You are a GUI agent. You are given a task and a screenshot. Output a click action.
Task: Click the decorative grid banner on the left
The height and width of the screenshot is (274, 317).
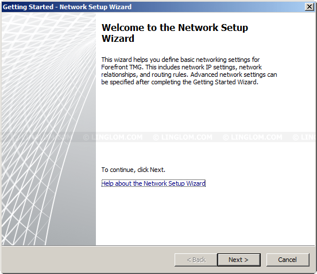tap(49, 129)
